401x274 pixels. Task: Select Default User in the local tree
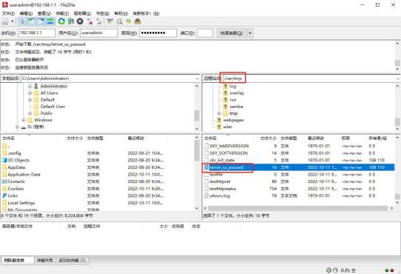[53, 107]
